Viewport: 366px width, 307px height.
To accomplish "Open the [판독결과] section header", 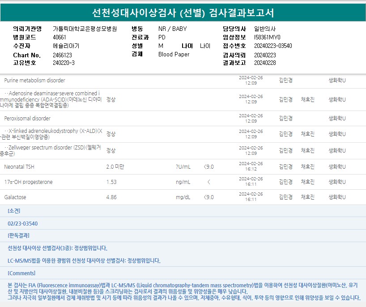I will pos(18,235).
